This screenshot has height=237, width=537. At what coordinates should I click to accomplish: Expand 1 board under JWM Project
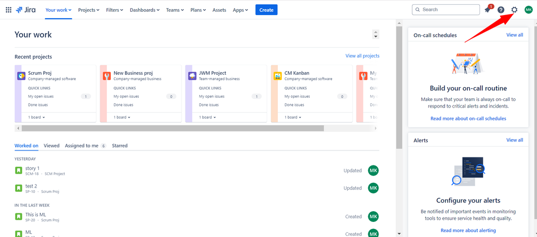coord(207,117)
